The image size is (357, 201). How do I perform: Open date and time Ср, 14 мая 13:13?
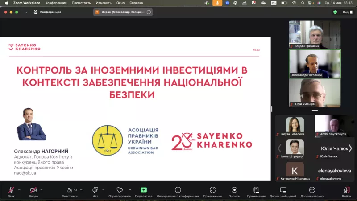[338, 3]
